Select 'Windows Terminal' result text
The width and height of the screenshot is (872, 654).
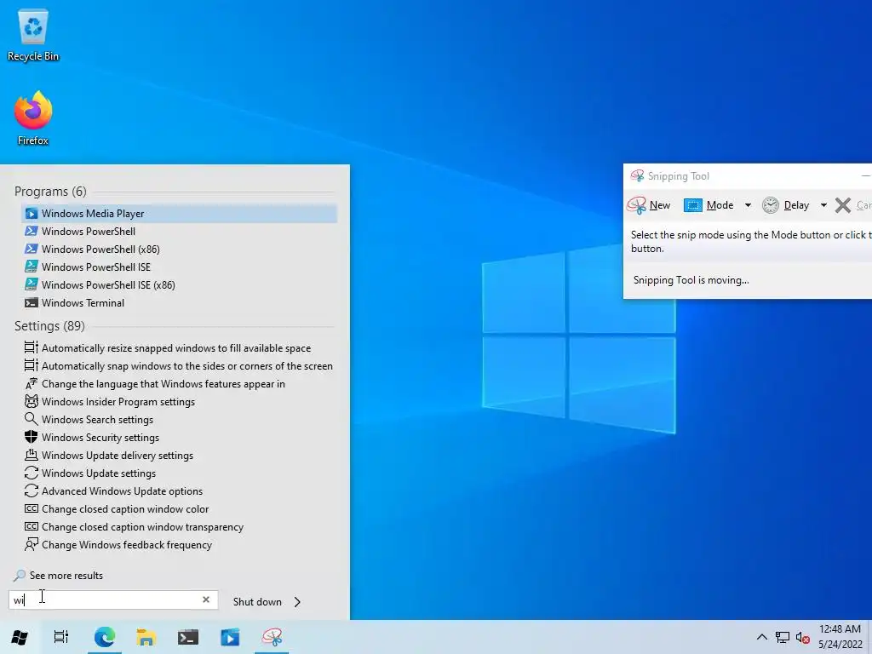83,302
